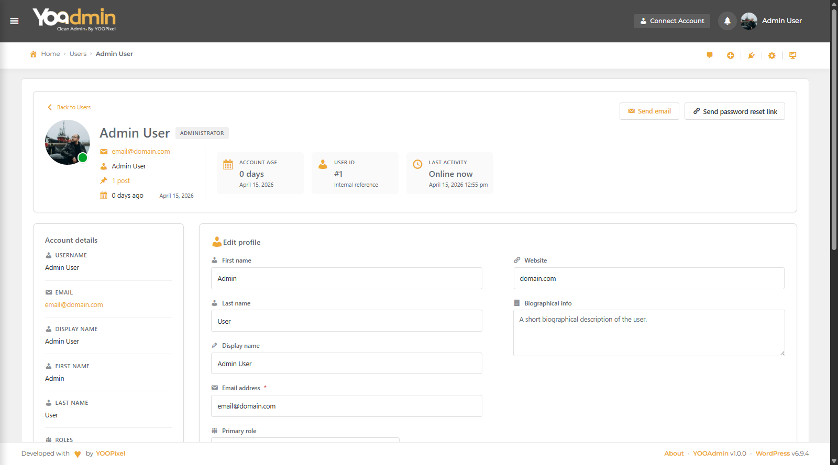
Task: Click into Biographical info textarea
Action: point(649,333)
